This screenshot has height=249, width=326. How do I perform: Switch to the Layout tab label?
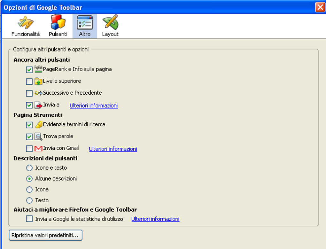[x=110, y=34]
